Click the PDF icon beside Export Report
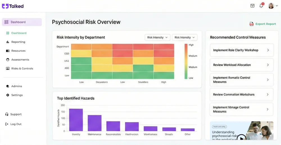Viewport: 281px width, 145px height. pyautogui.click(x=251, y=24)
